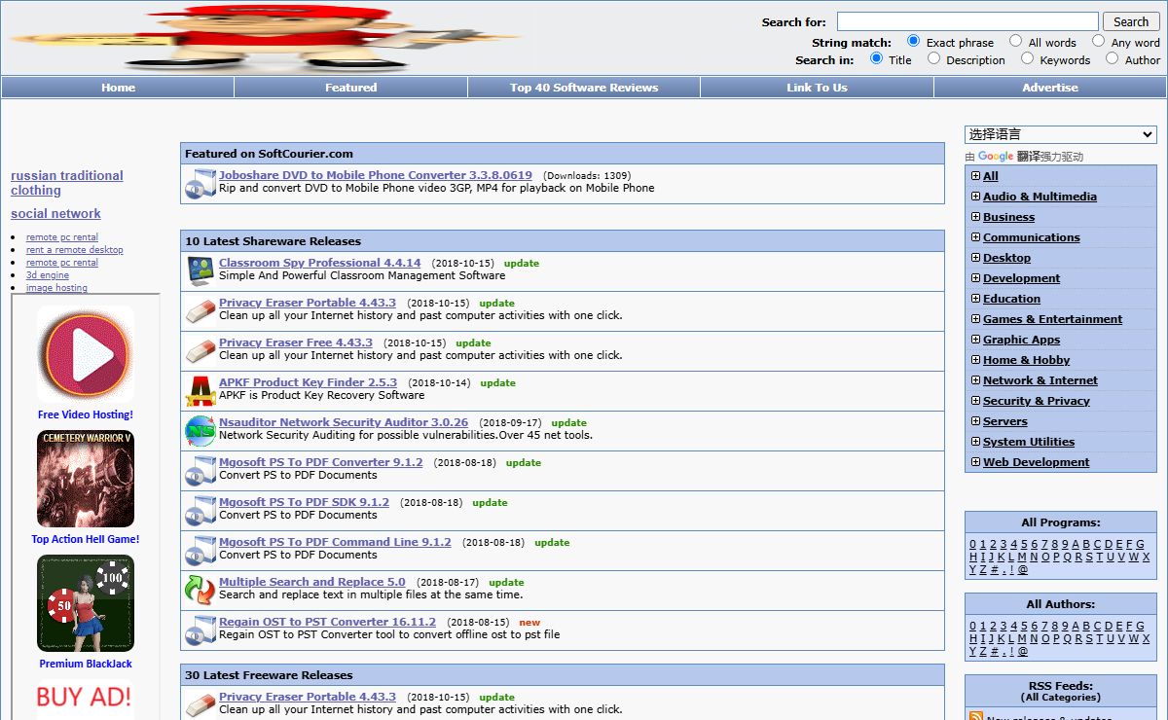1168x720 pixels.
Task: Click the APKF Product Key Finder icon
Action: pyautogui.click(x=201, y=390)
